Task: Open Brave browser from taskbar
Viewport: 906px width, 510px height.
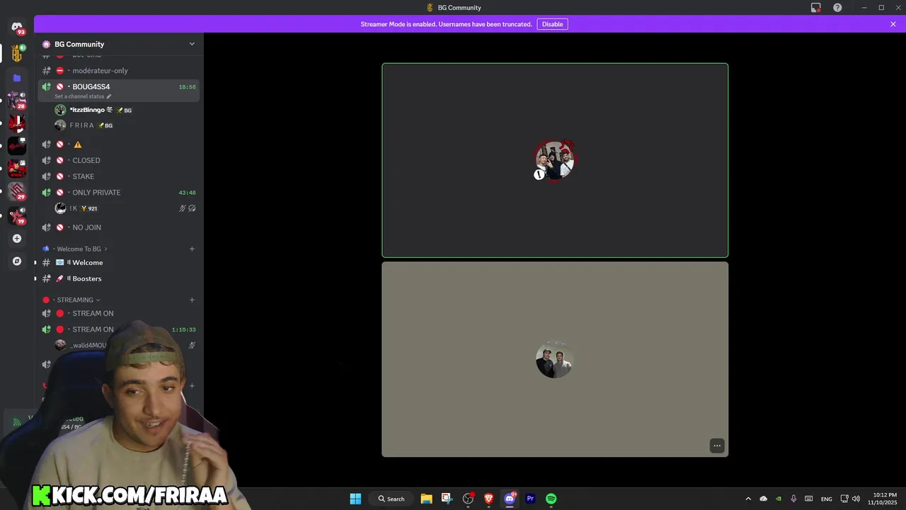Action: tap(488, 499)
